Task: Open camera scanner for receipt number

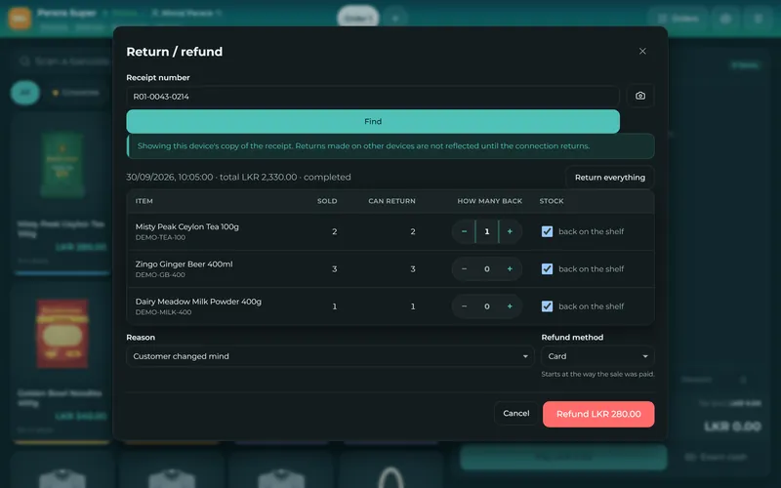Action: click(640, 96)
